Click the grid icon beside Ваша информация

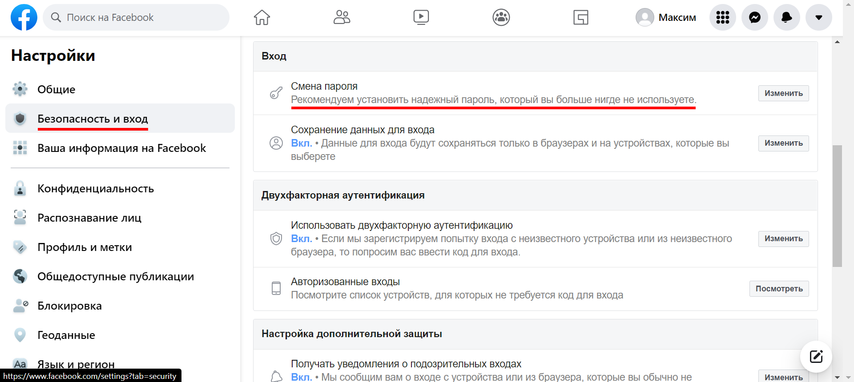[x=20, y=148]
